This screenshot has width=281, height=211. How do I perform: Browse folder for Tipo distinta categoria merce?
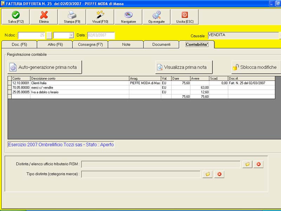[x=208, y=174]
